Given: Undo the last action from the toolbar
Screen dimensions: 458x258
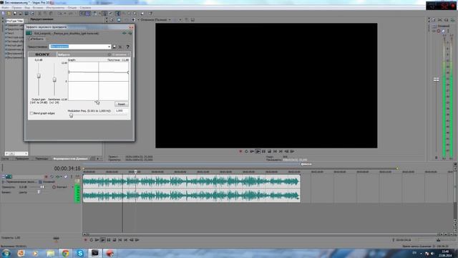Looking at the screenshot, I should click(x=59, y=13).
